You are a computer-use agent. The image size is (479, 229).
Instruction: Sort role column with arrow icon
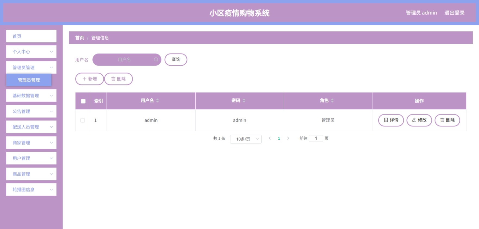point(332,101)
